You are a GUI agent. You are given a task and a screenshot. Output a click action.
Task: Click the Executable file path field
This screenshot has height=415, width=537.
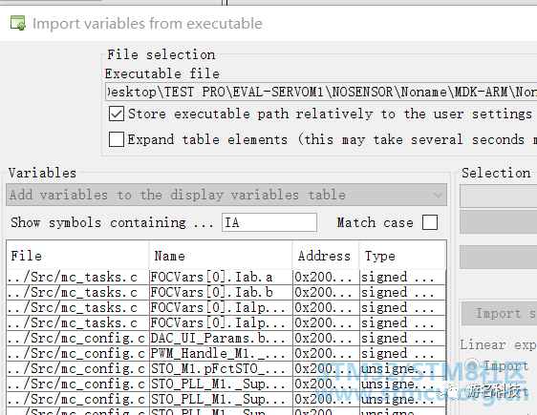coord(321,92)
